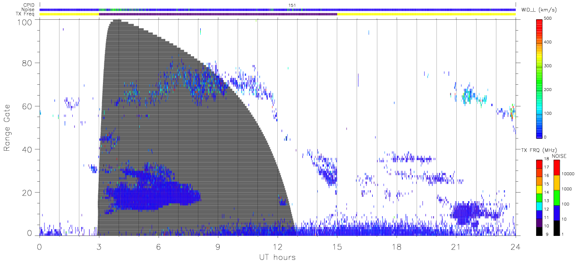Click the spectral width colorbar
The height and width of the screenshot is (267, 580).
[539, 78]
